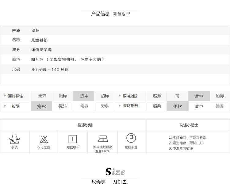Click 悬挂晾干 caption

click(x=73, y=147)
